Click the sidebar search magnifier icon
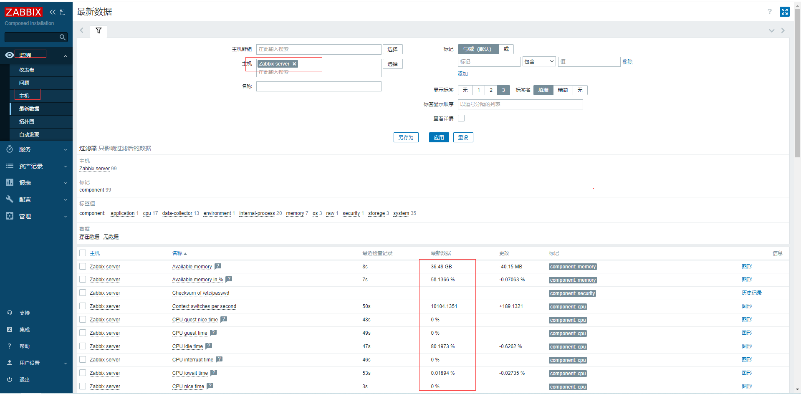The image size is (801, 394). [62, 37]
